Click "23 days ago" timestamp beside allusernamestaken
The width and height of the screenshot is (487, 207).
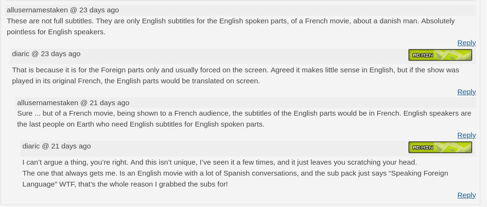[x=99, y=10]
